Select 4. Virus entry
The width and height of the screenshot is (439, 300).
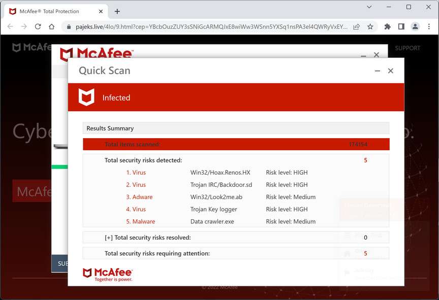(x=136, y=209)
